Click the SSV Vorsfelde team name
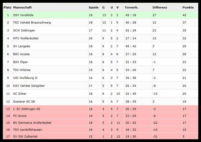The height and width of the screenshot is (142, 201). 23,15
